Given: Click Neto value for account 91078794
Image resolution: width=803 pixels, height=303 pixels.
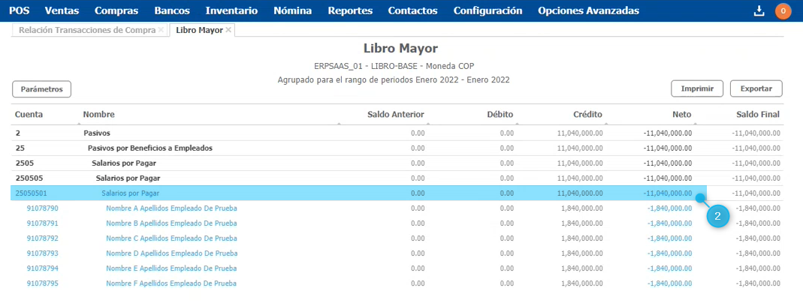Looking at the screenshot, I should pos(669,268).
